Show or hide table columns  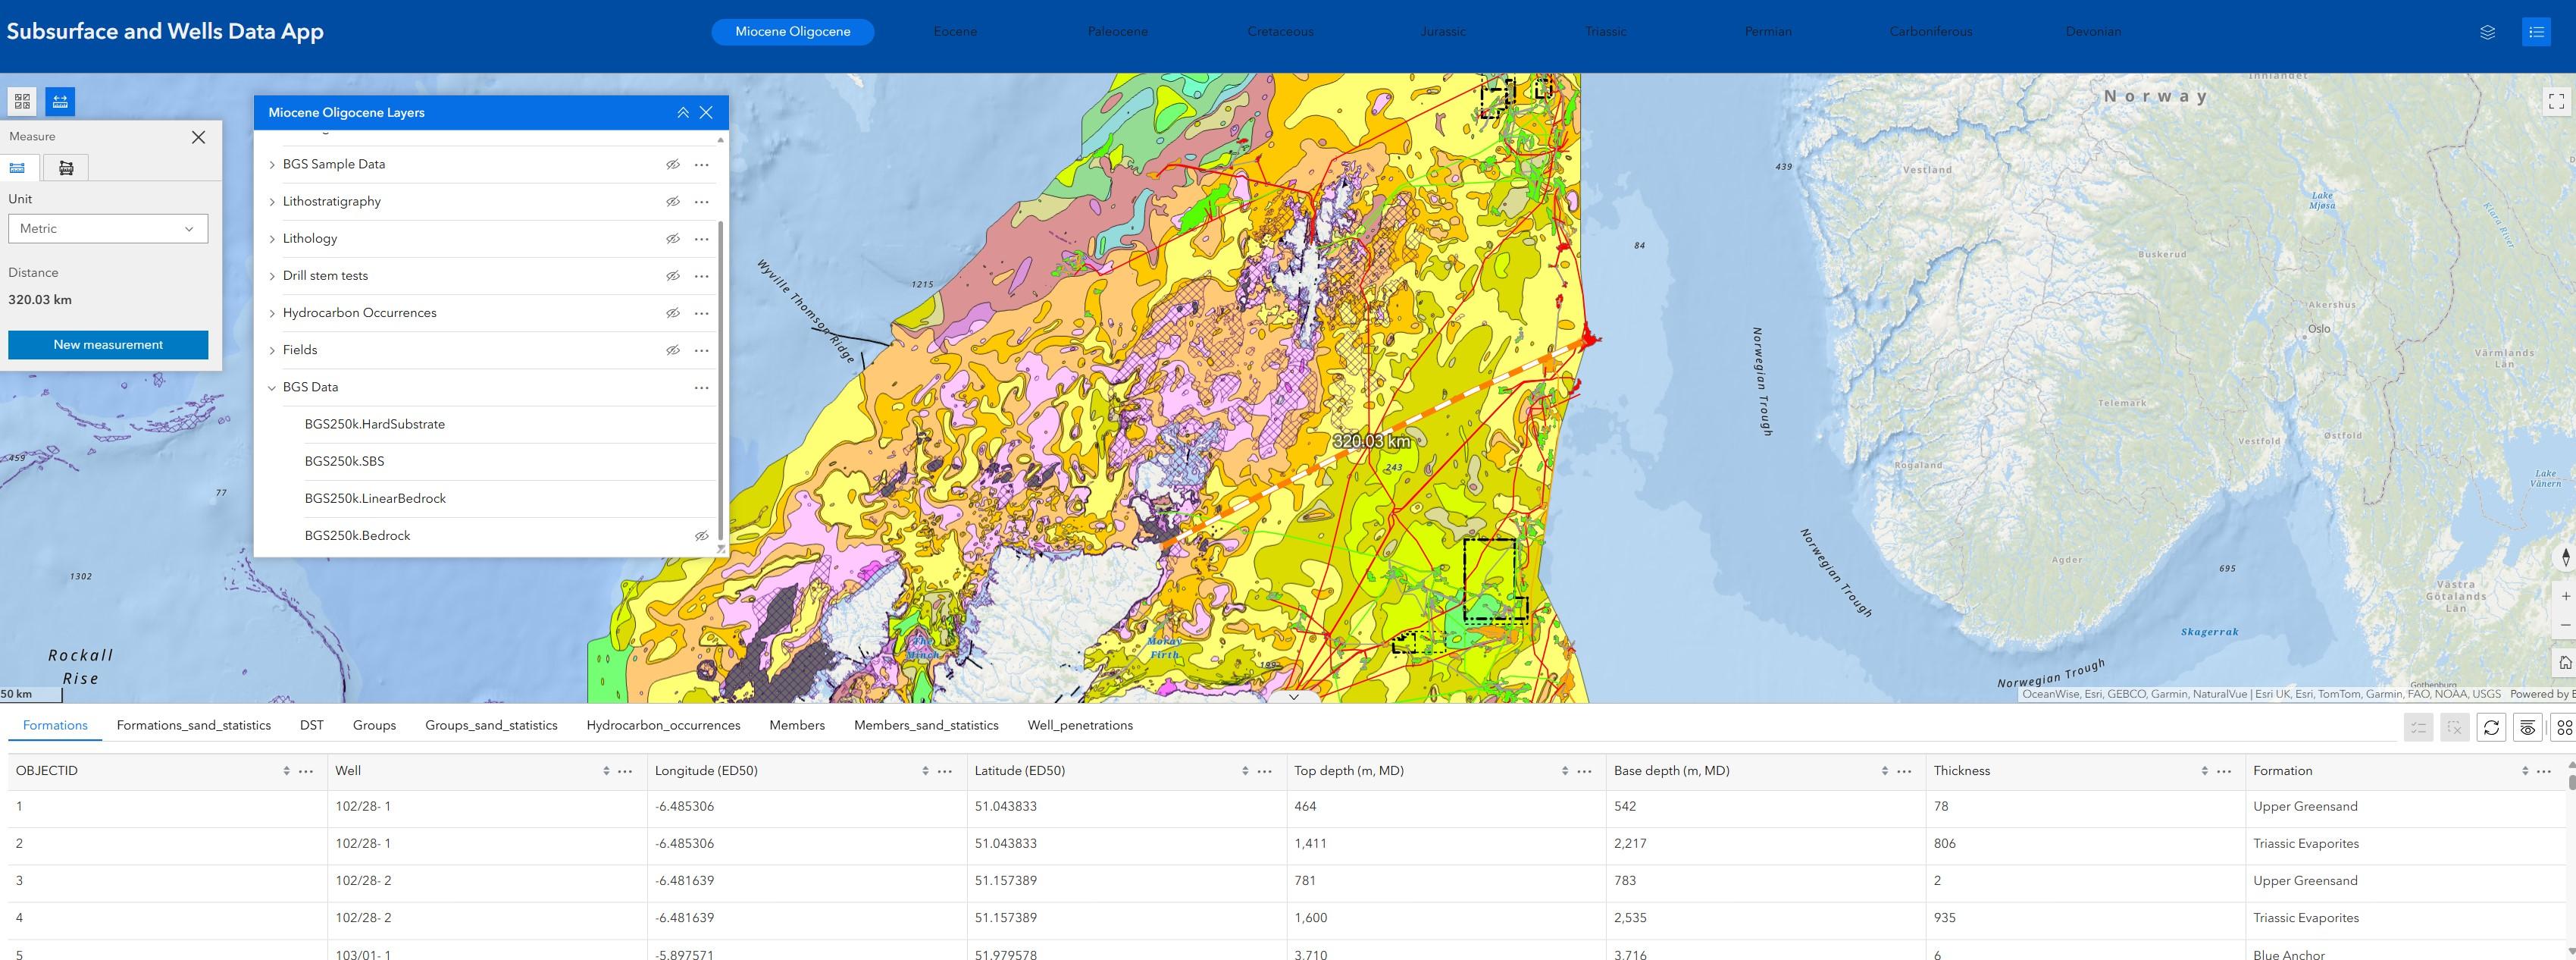pyautogui.click(x=2527, y=728)
